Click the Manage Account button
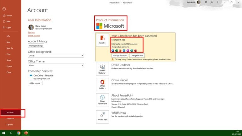 (120, 55)
